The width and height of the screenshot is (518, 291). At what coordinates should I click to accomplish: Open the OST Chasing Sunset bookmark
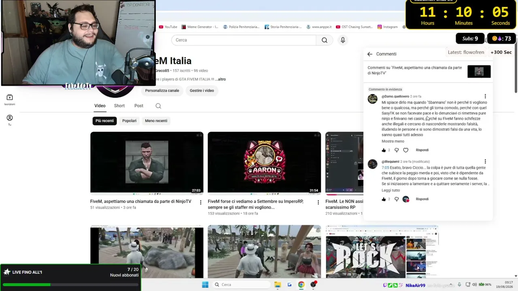[354, 27]
